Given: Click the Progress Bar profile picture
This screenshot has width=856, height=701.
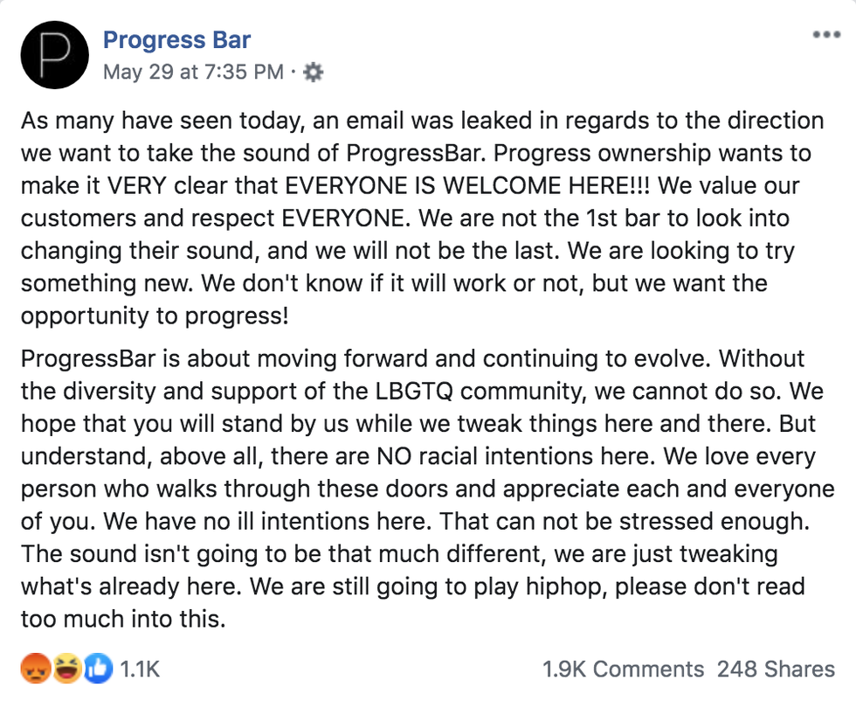Looking at the screenshot, I should [x=54, y=55].
